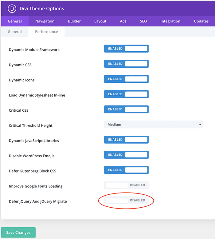Open the Navigation tab
Image resolution: width=215 pixels, height=239 pixels.
(x=45, y=21)
